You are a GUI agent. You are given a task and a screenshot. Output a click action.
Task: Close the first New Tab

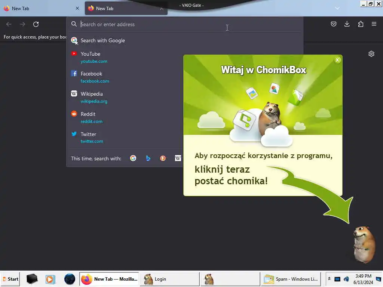77,8
